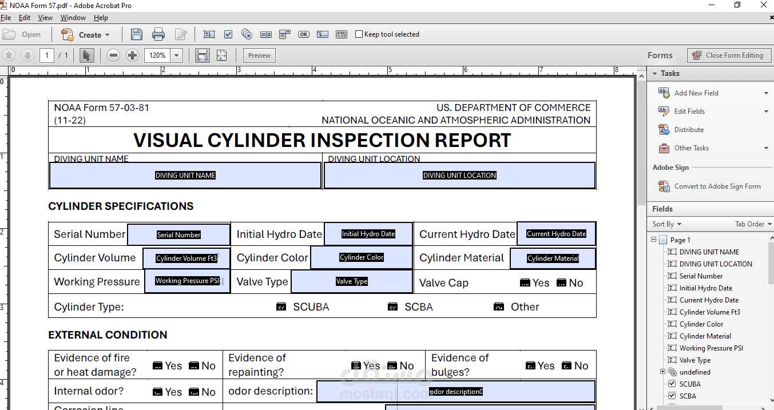
Task: Click Internal odor Yes checkbox field
Action: 158,392
